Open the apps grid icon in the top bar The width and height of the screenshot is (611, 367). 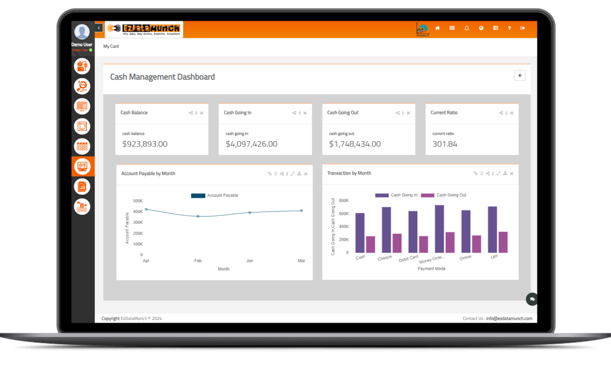[x=452, y=28]
